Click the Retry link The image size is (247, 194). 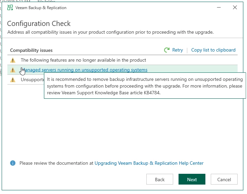[x=178, y=50]
